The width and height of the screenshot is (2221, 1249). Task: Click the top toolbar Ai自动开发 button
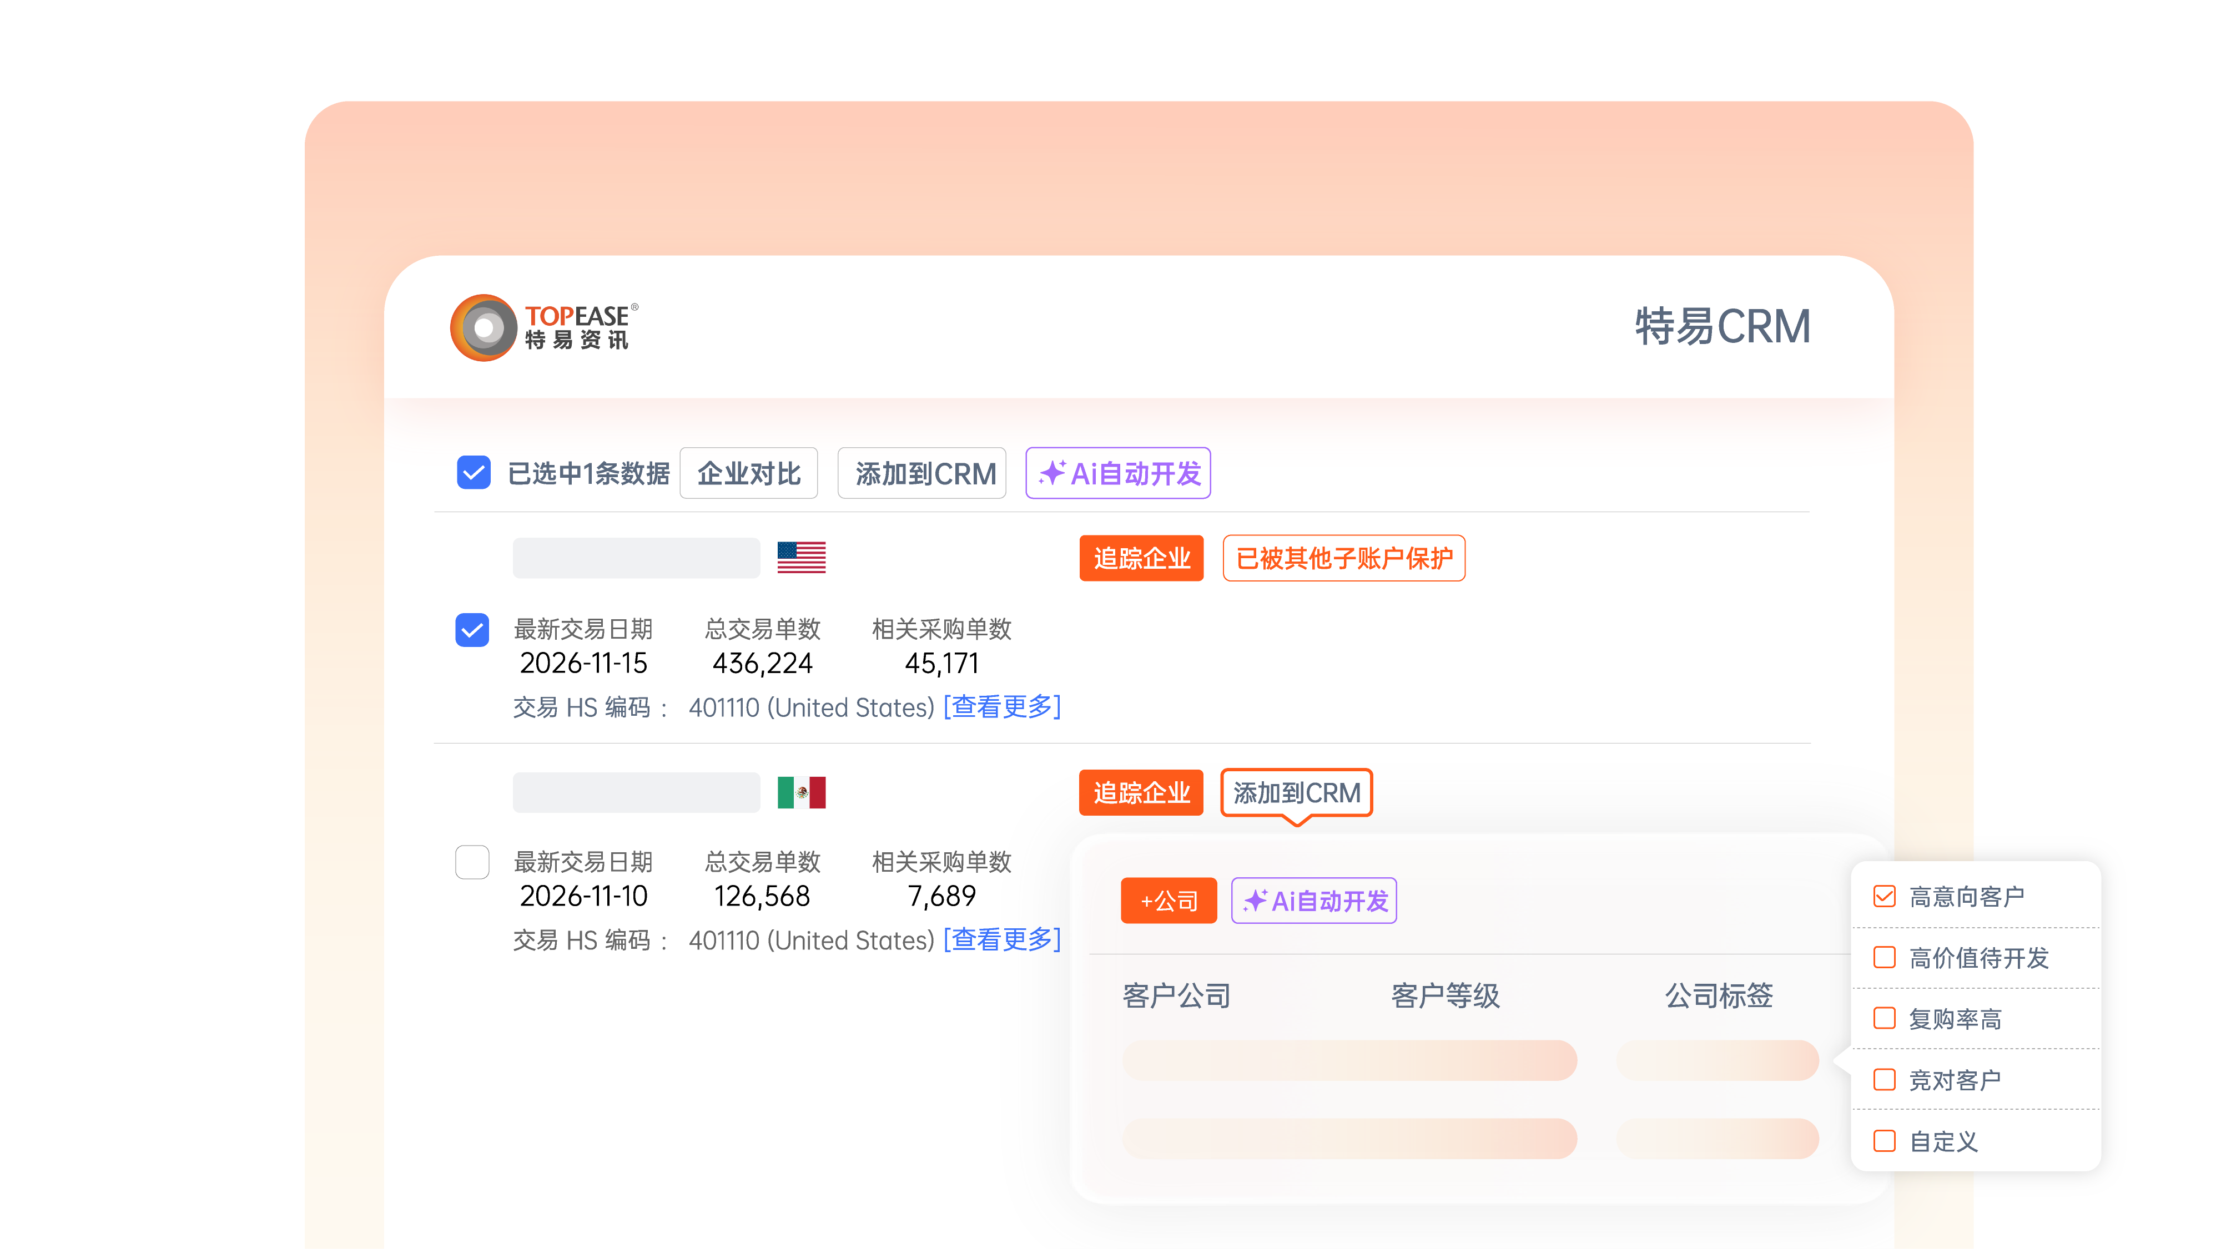coord(1118,473)
